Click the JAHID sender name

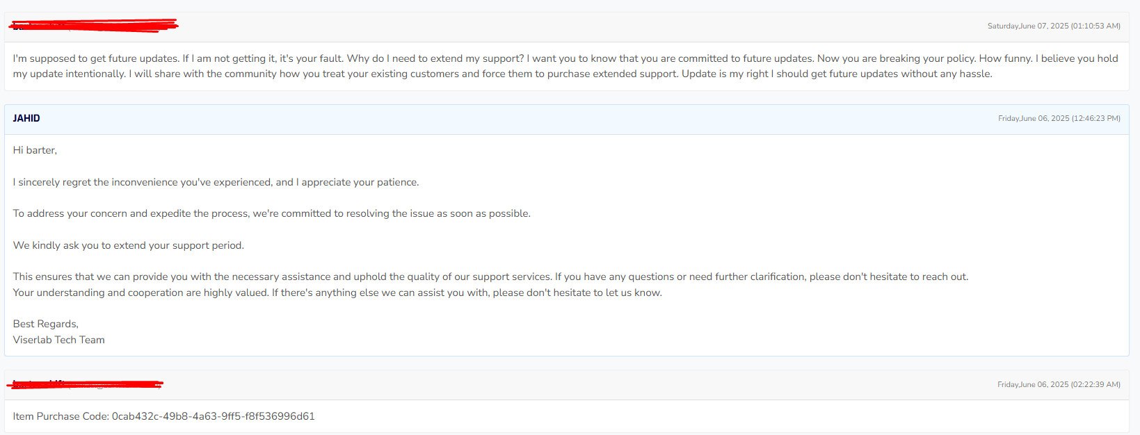coord(26,118)
